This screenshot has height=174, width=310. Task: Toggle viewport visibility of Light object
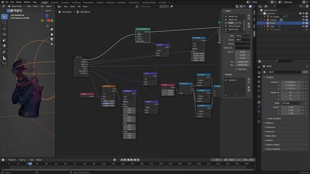303,26
